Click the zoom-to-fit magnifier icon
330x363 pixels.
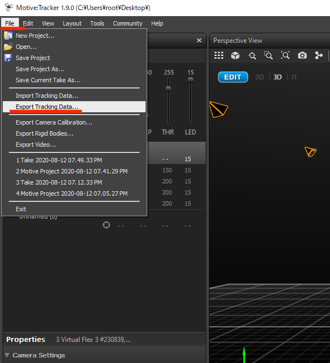pos(285,56)
